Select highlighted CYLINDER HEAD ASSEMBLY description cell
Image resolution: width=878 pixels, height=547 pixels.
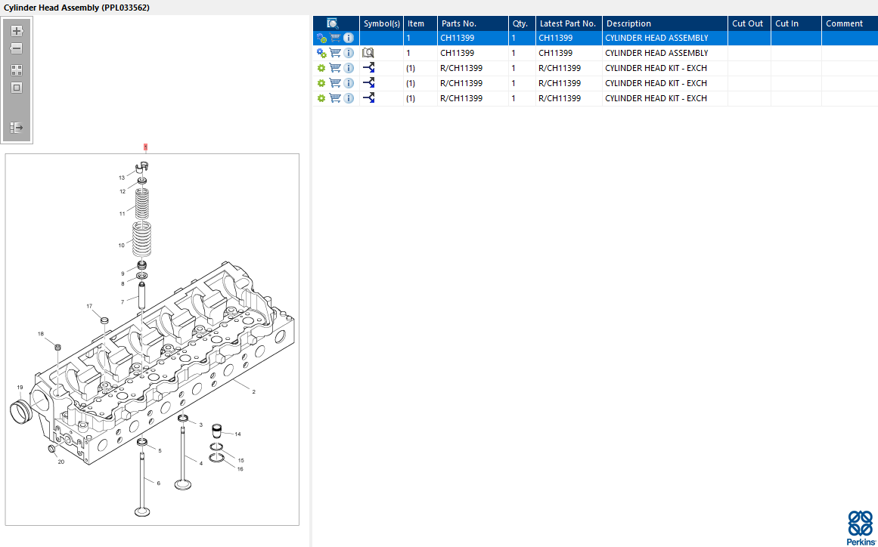[665, 38]
